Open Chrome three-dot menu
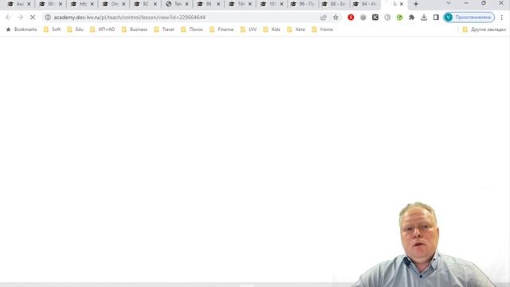 [502, 18]
